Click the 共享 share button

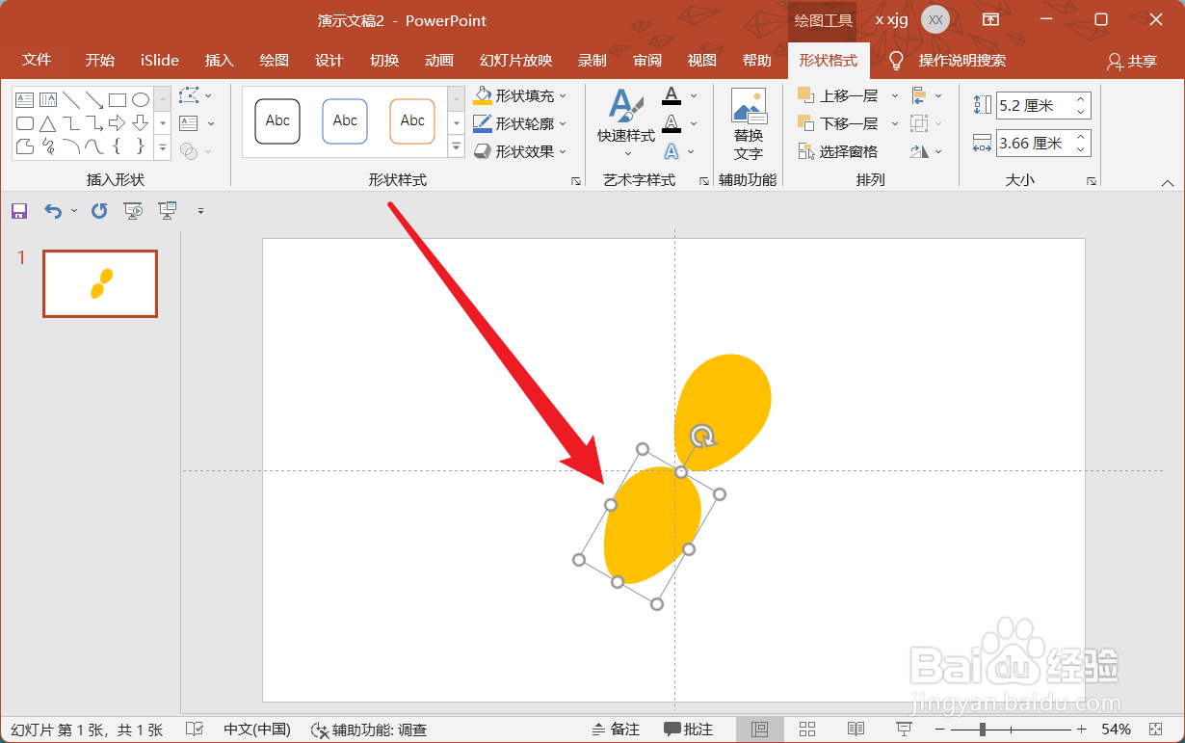coord(1132,61)
